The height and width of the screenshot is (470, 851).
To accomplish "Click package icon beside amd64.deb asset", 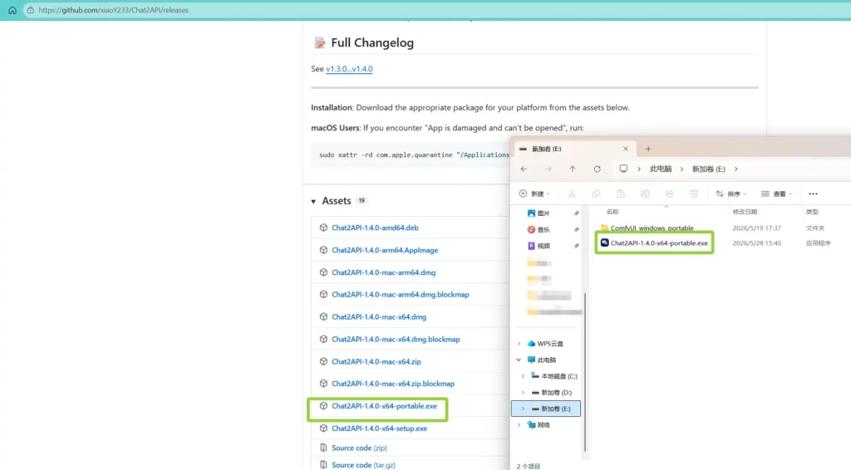I will 323,228.
